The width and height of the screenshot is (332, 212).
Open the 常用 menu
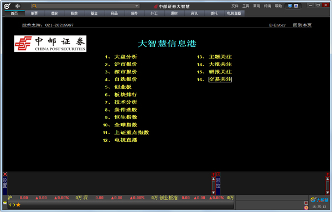point(256,6)
